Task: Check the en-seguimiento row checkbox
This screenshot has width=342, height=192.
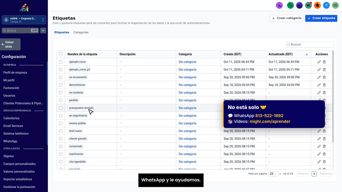Action: click(61, 116)
